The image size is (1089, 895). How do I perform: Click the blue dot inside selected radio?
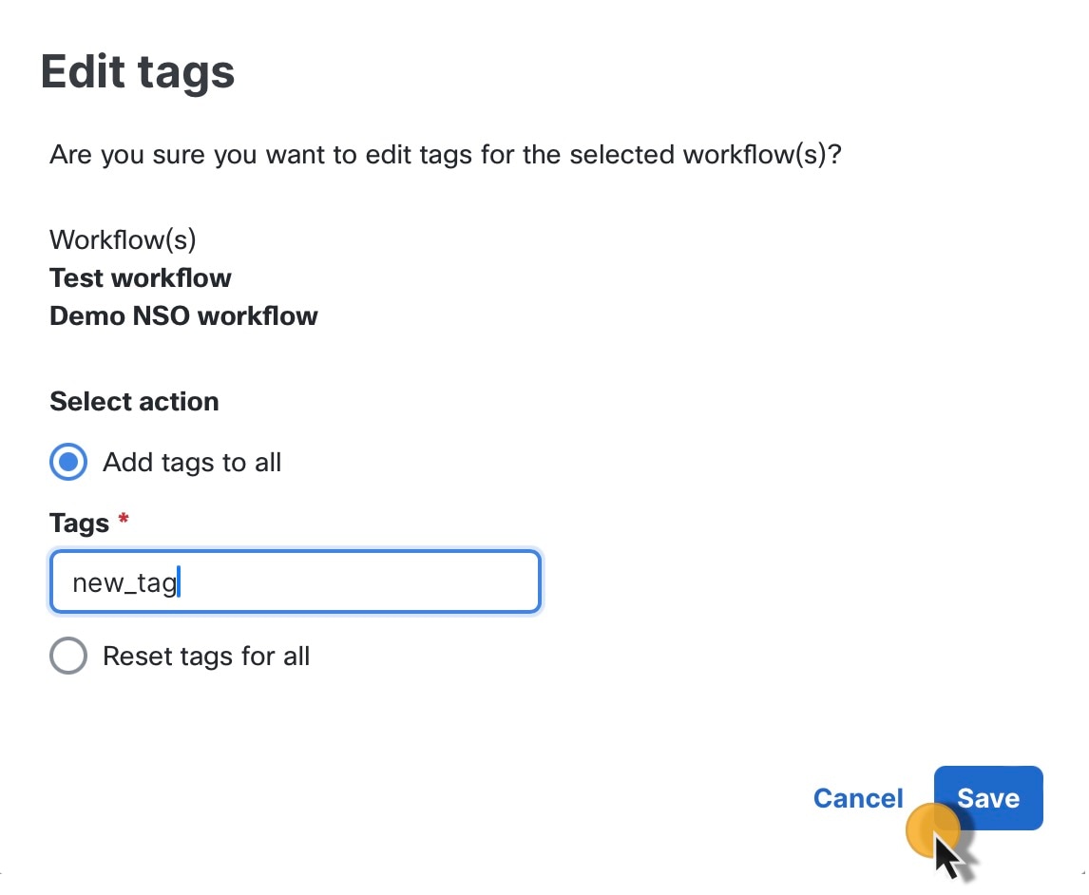pyautogui.click(x=68, y=463)
